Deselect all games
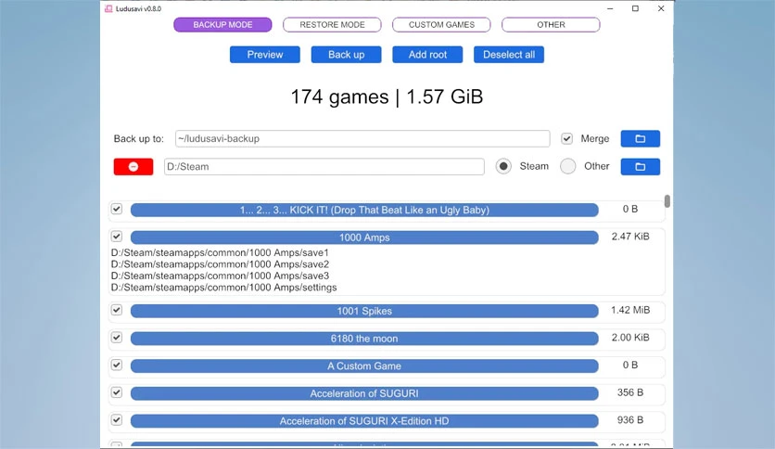 (509, 55)
